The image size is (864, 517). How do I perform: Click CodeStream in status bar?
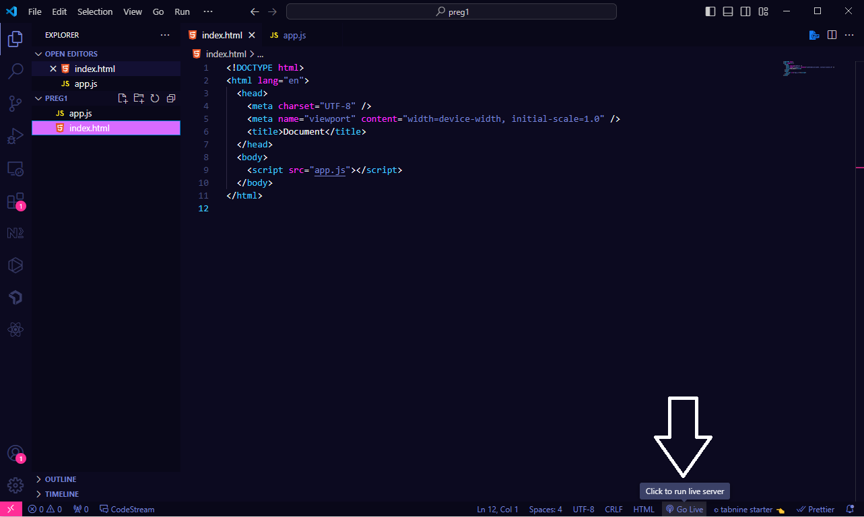coord(127,510)
